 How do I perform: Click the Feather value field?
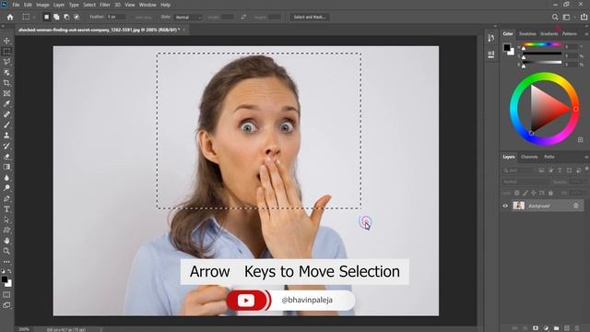(116, 17)
